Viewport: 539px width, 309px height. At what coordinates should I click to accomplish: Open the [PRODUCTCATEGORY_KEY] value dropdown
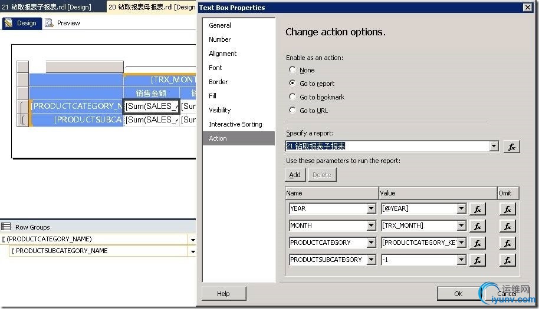click(x=462, y=243)
